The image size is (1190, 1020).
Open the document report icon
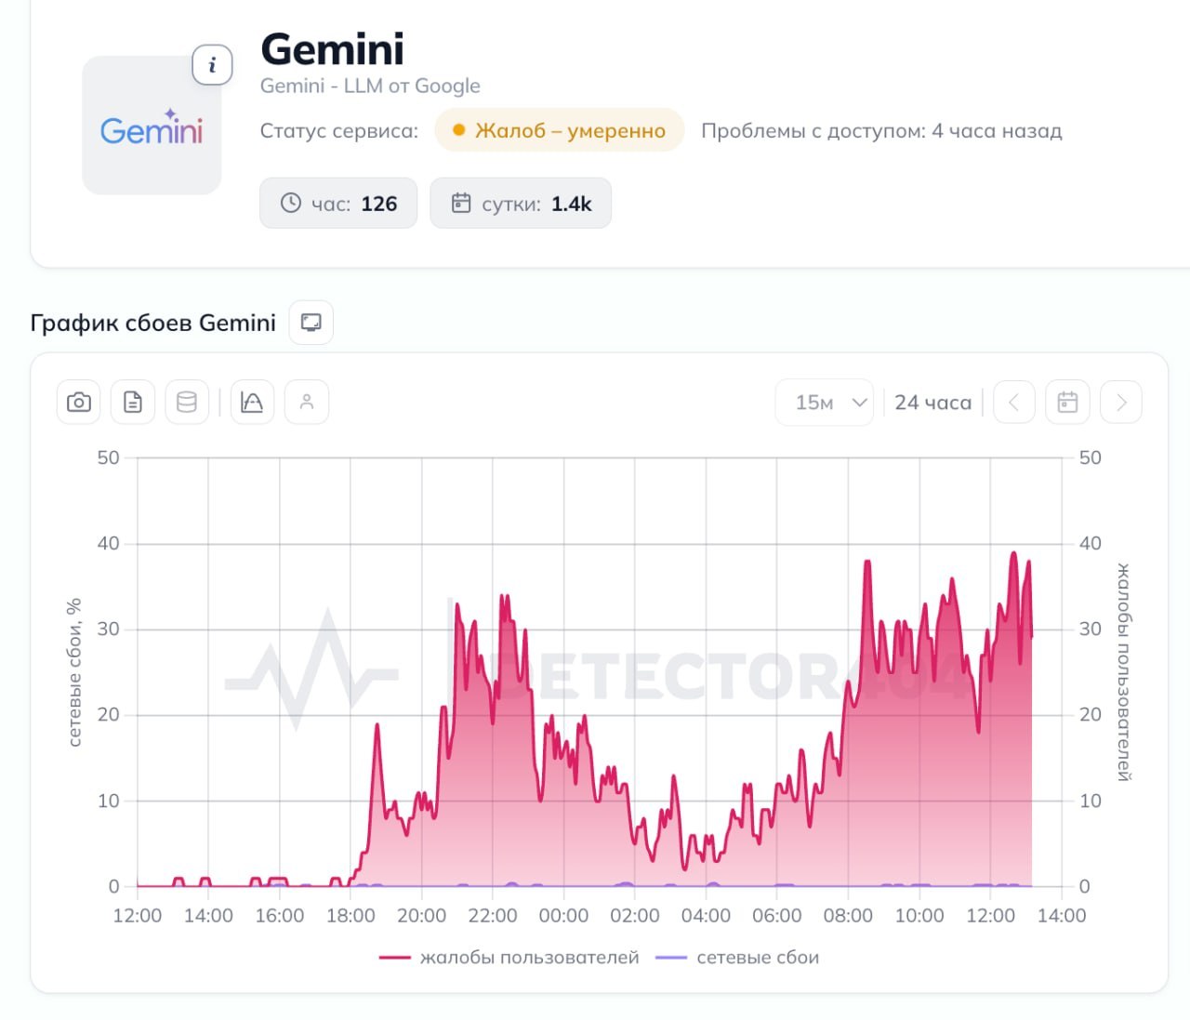(x=133, y=402)
